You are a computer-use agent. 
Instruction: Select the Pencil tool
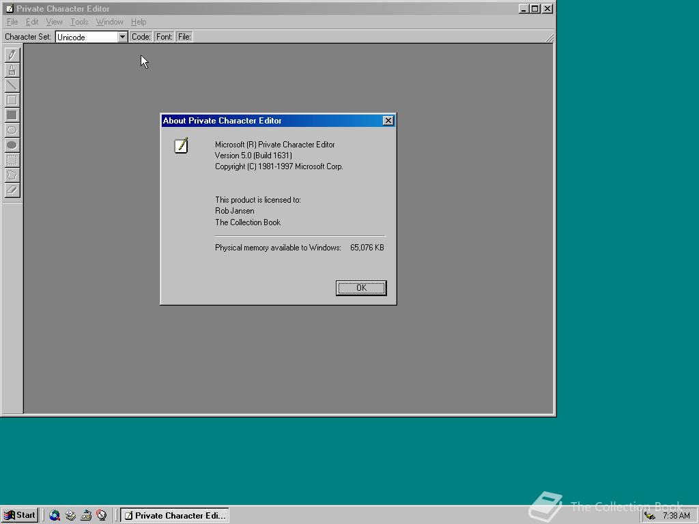coord(12,55)
